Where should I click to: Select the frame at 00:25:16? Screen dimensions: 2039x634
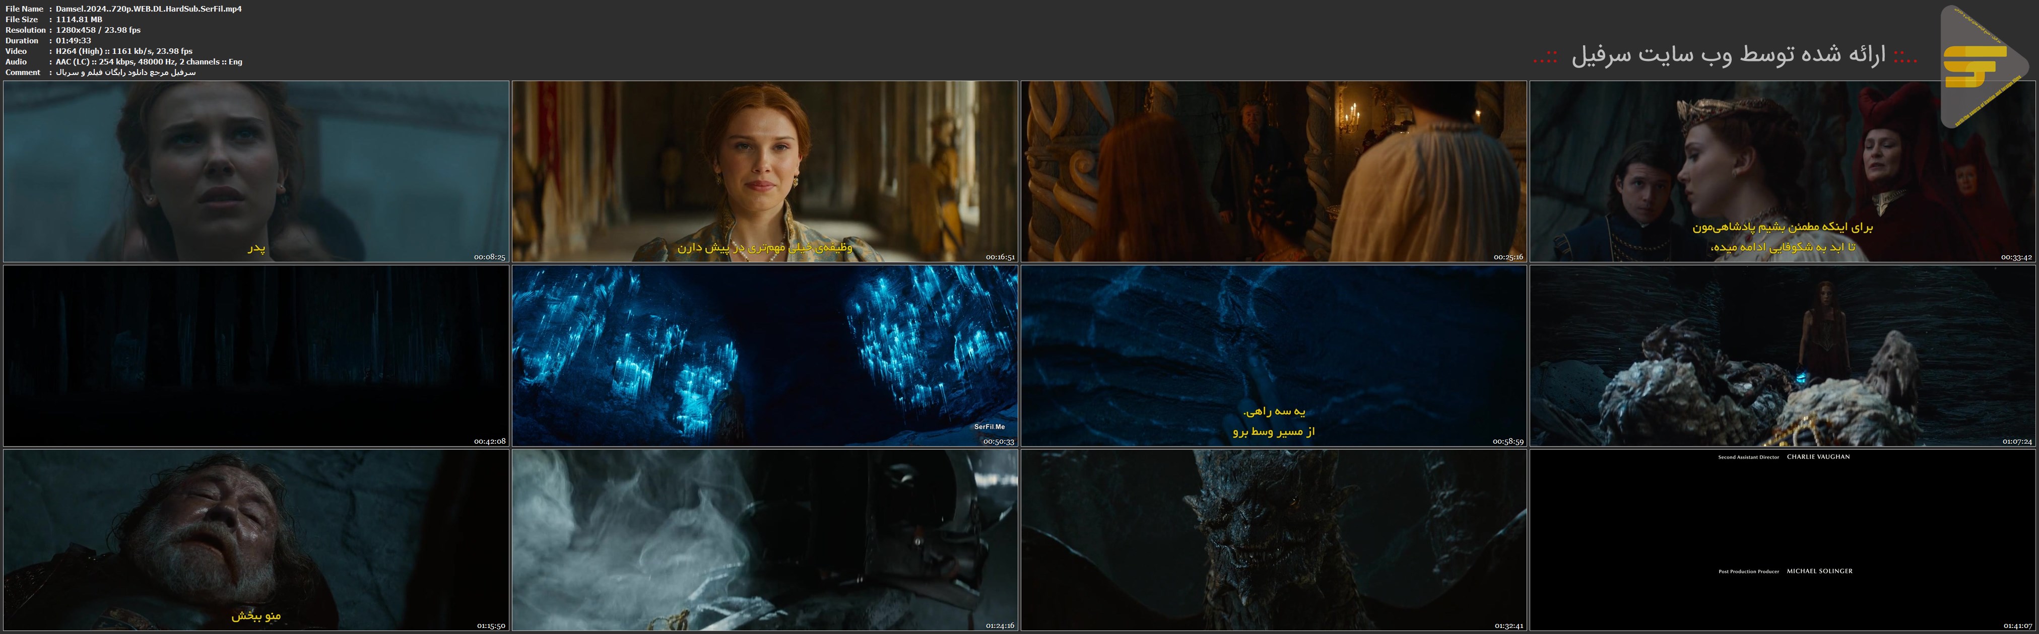(1273, 171)
